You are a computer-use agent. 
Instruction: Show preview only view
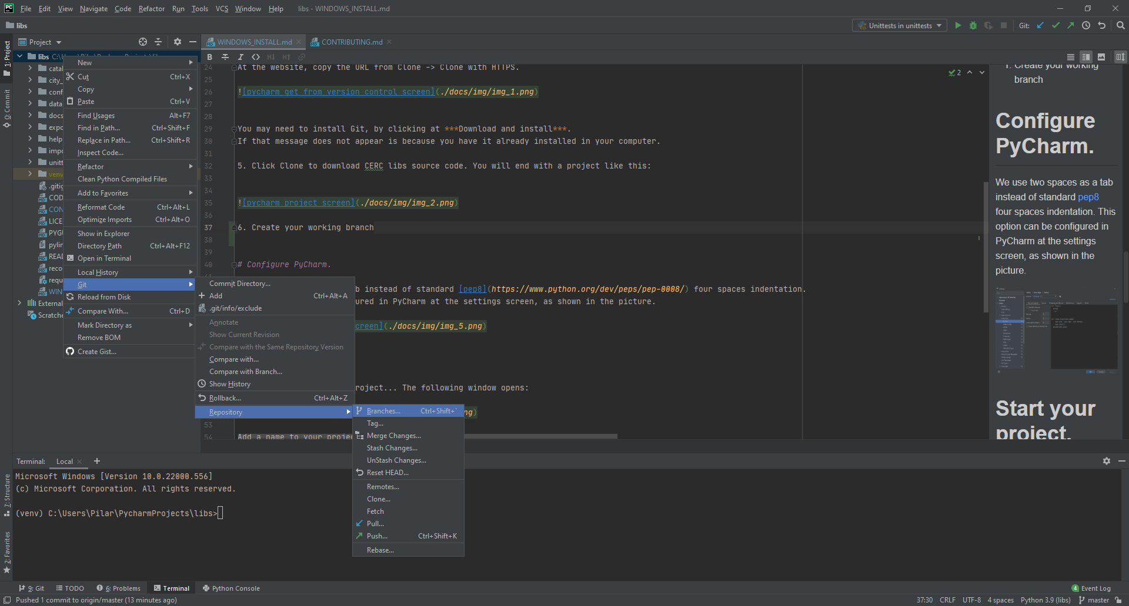click(x=1101, y=57)
